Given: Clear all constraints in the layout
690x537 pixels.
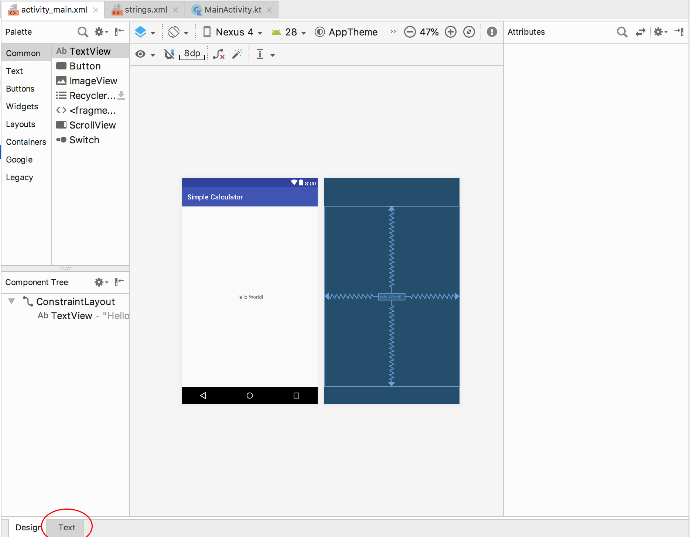Looking at the screenshot, I should (219, 54).
